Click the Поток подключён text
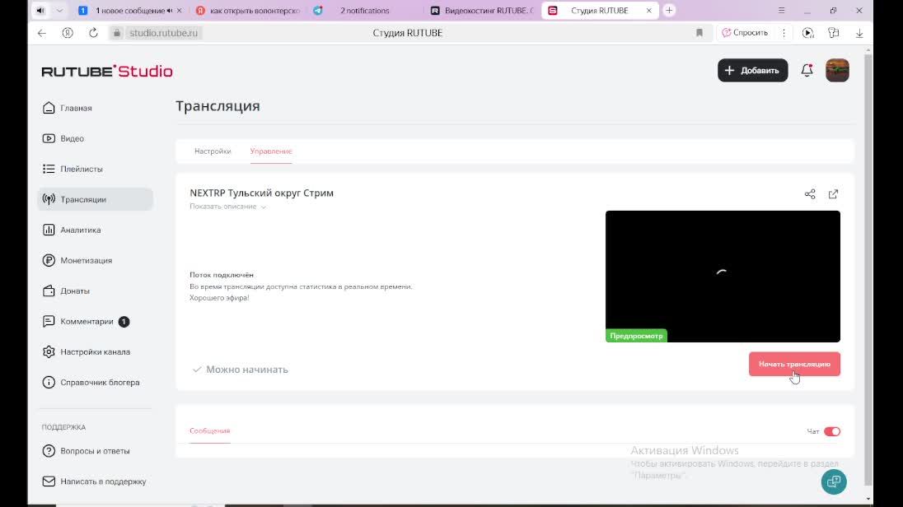Viewport: 903px width, 507px height. (x=222, y=275)
